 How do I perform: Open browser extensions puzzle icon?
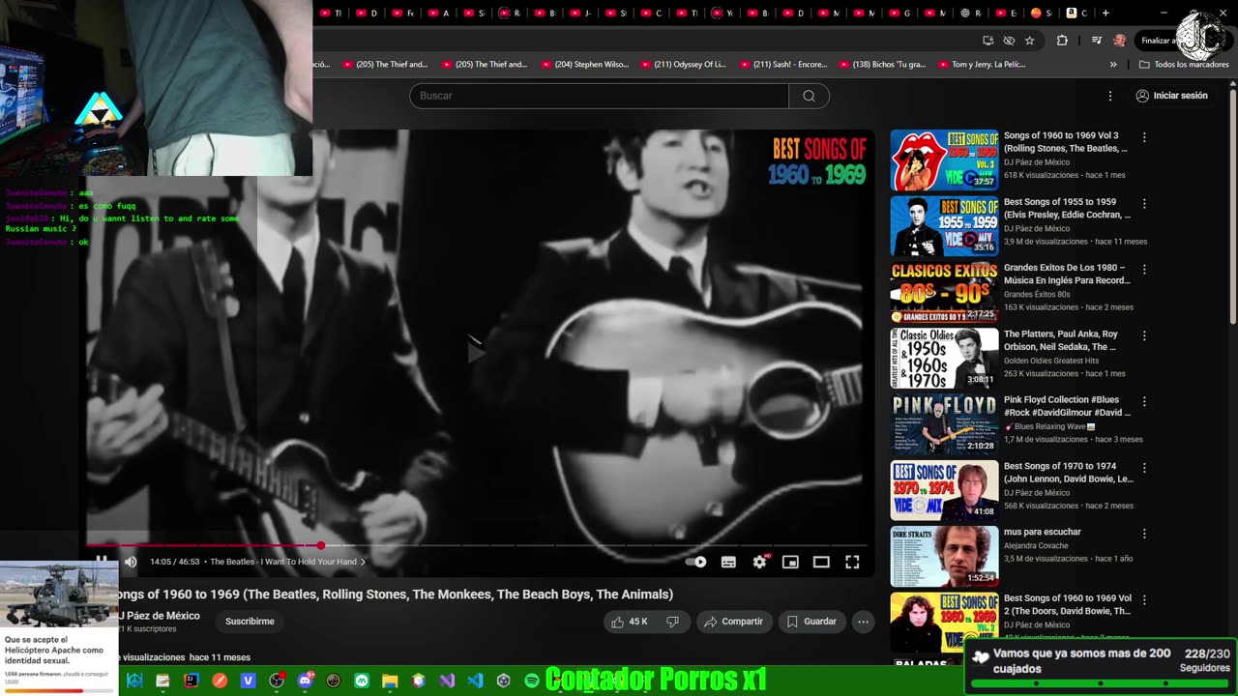tap(1062, 41)
